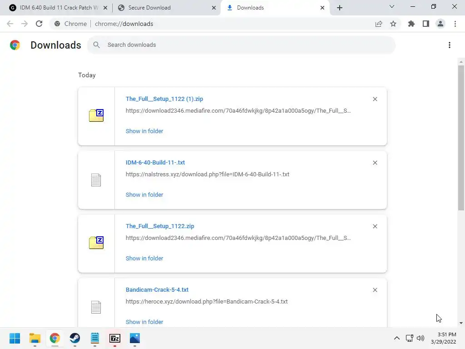
Task: Close the IDM 6.40 Build 11 tab
Action: [105, 8]
